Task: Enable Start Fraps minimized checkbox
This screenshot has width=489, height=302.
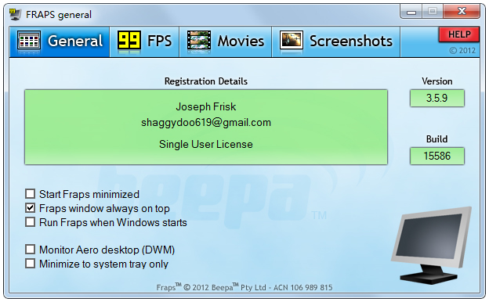Action: tap(31, 194)
